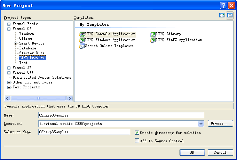
Task: Select the LINQ Library template icon
Action: (153, 34)
